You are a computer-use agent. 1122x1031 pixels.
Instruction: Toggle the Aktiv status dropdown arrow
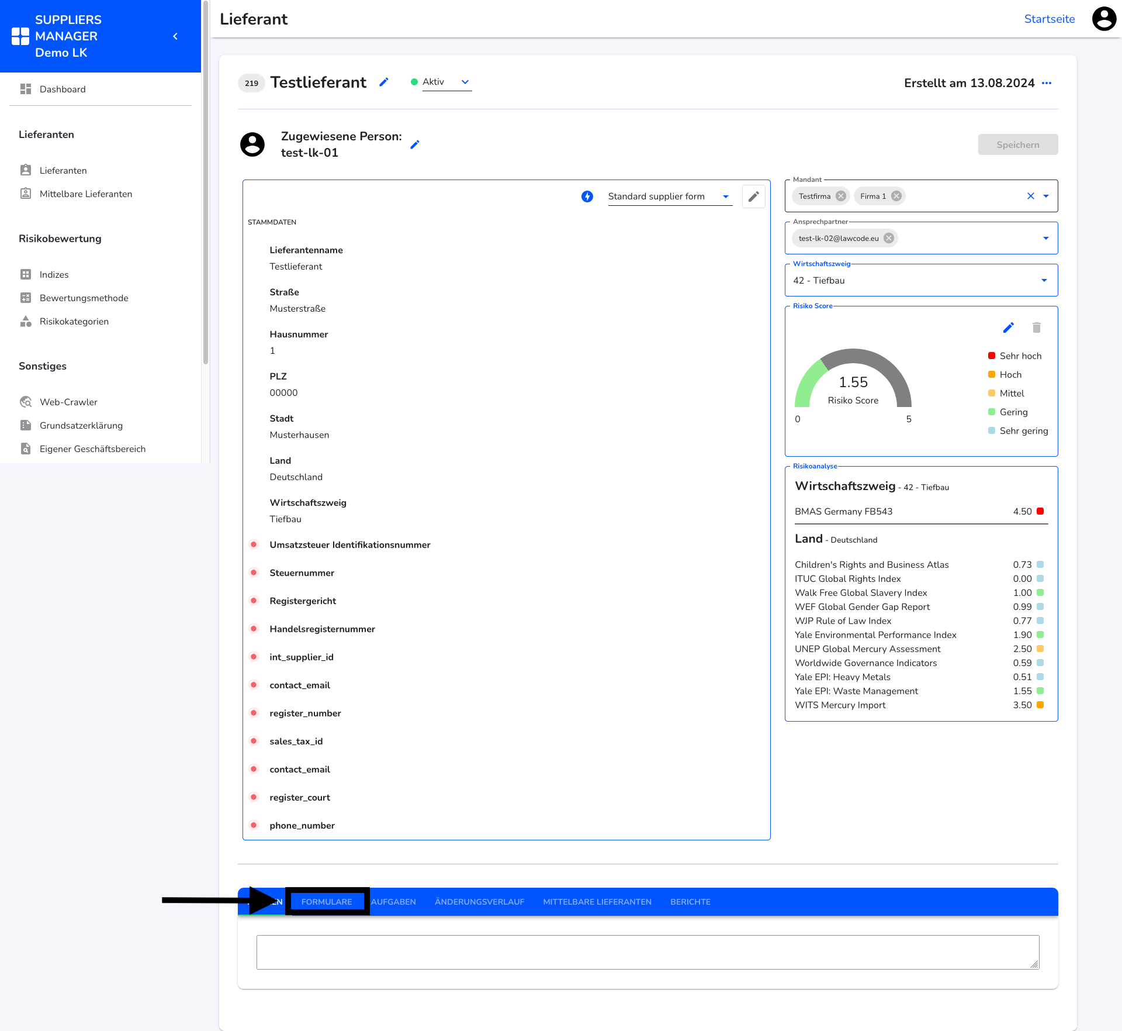pyautogui.click(x=465, y=82)
